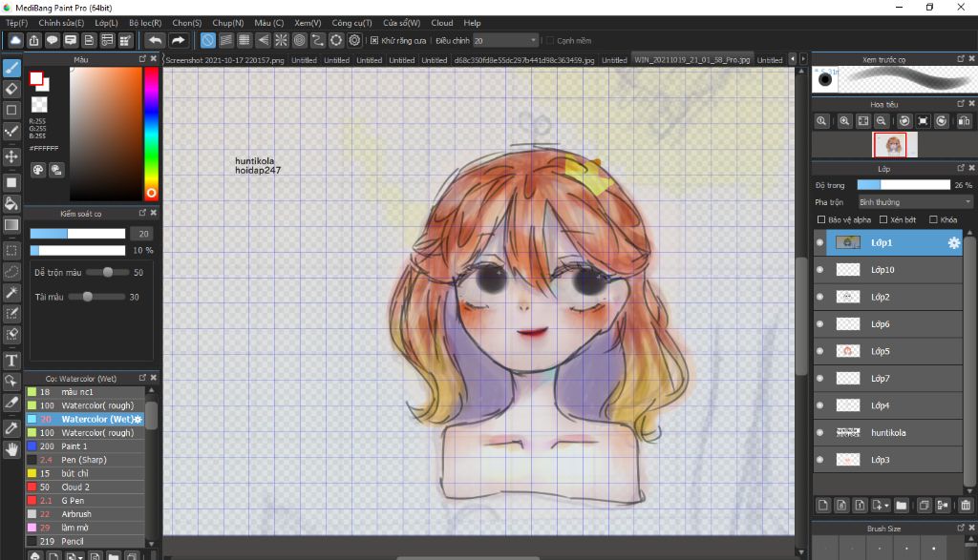Select the Bucket fill tool

click(11, 204)
